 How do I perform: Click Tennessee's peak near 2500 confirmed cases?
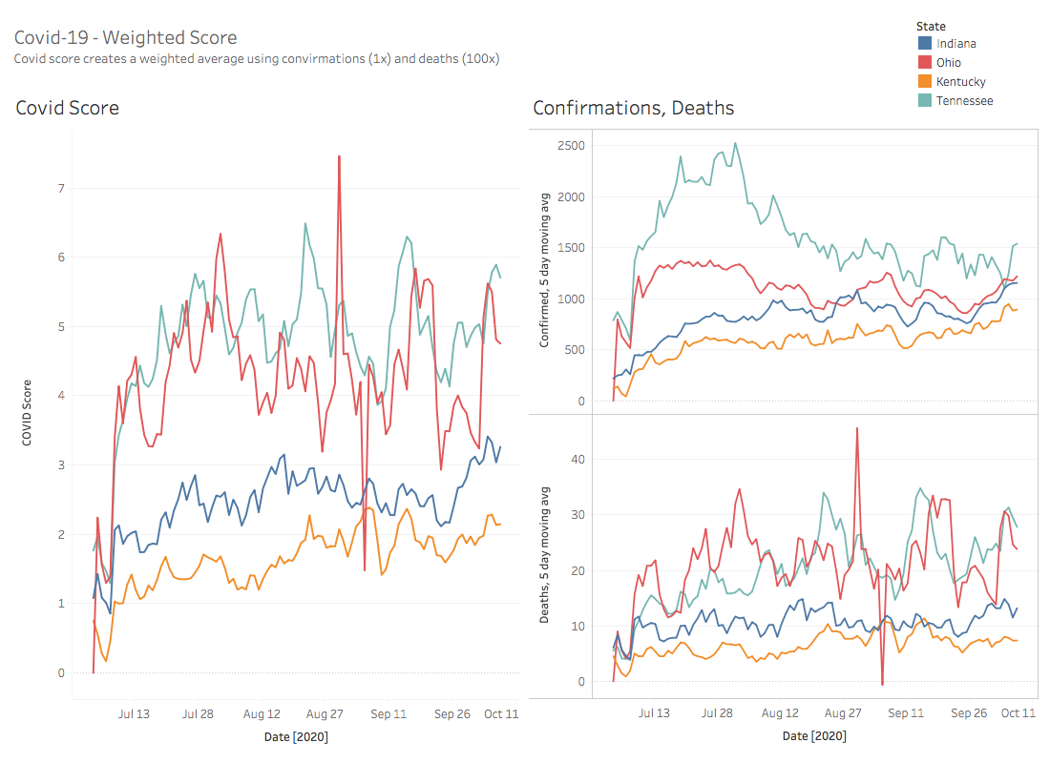pyautogui.click(x=734, y=144)
